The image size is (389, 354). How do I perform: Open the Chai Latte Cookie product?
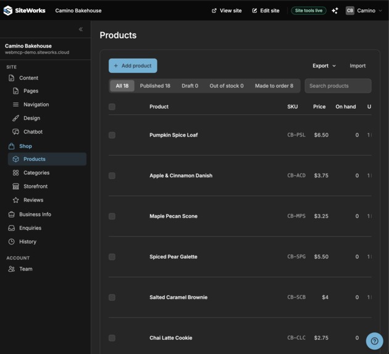coord(170,338)
